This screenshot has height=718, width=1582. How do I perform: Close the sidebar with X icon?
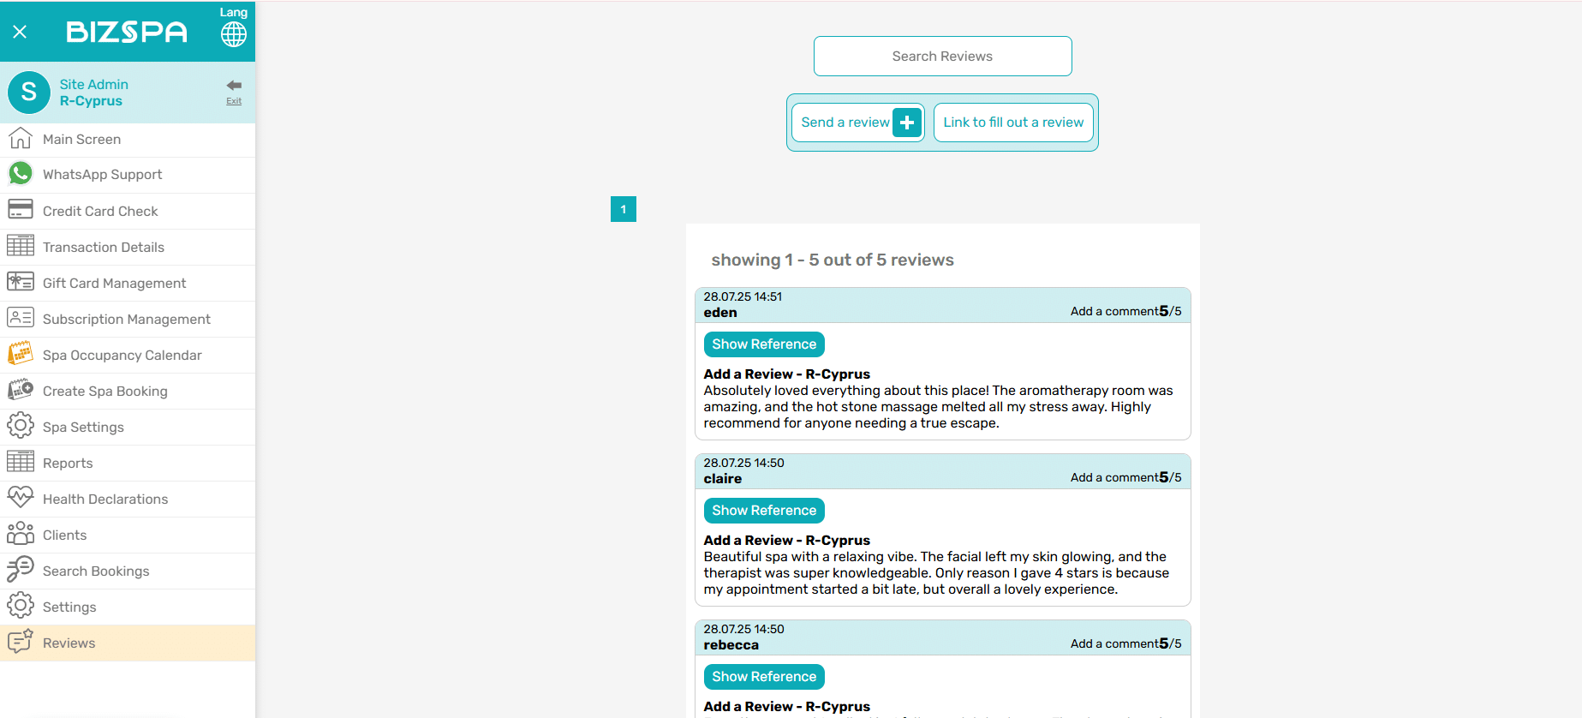[20, 32]
